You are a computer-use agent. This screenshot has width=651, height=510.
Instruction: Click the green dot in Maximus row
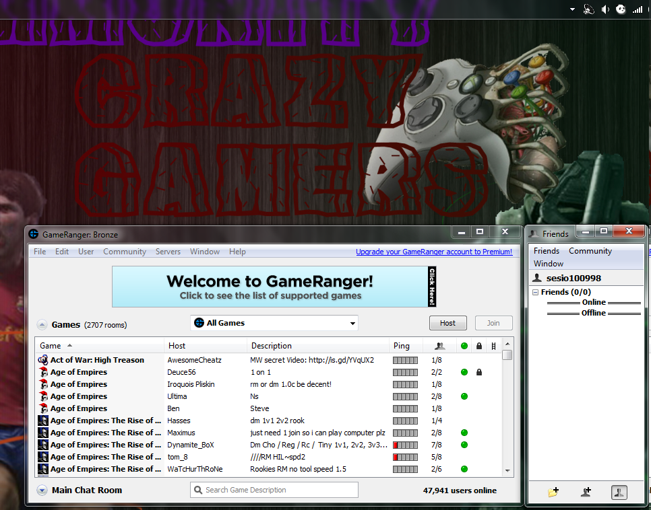pyautogui.click(x=464, y=433)
